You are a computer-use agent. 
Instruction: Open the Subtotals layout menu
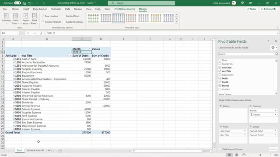click(x=6, y=18)
